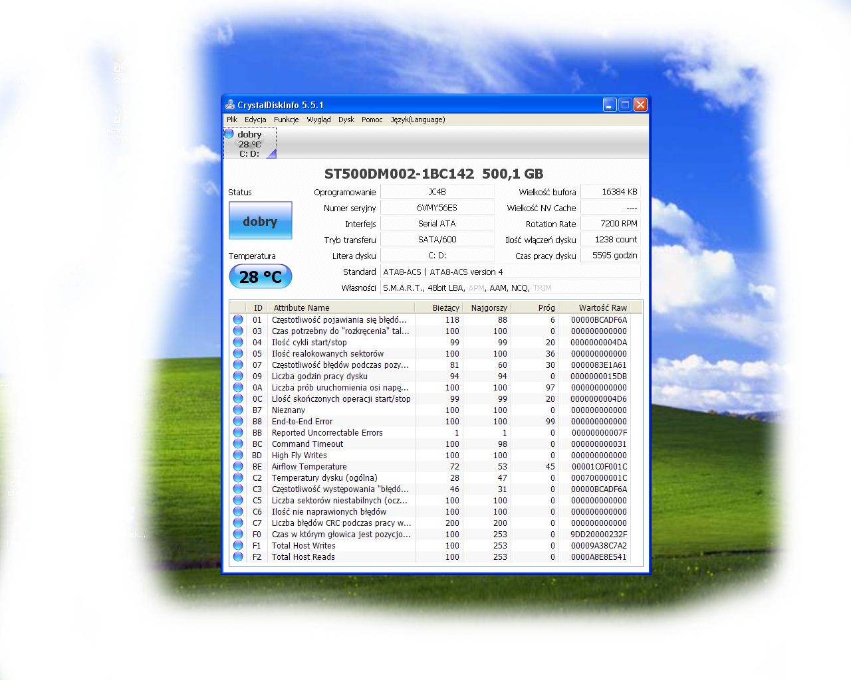Click the status orb for attribute F0
The width and height of the screenshot is (851, 680).
[238, 534]
